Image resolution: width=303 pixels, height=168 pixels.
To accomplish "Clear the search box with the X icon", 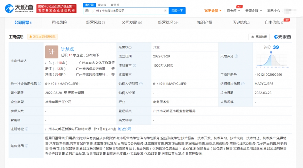I will click(165, 11).
